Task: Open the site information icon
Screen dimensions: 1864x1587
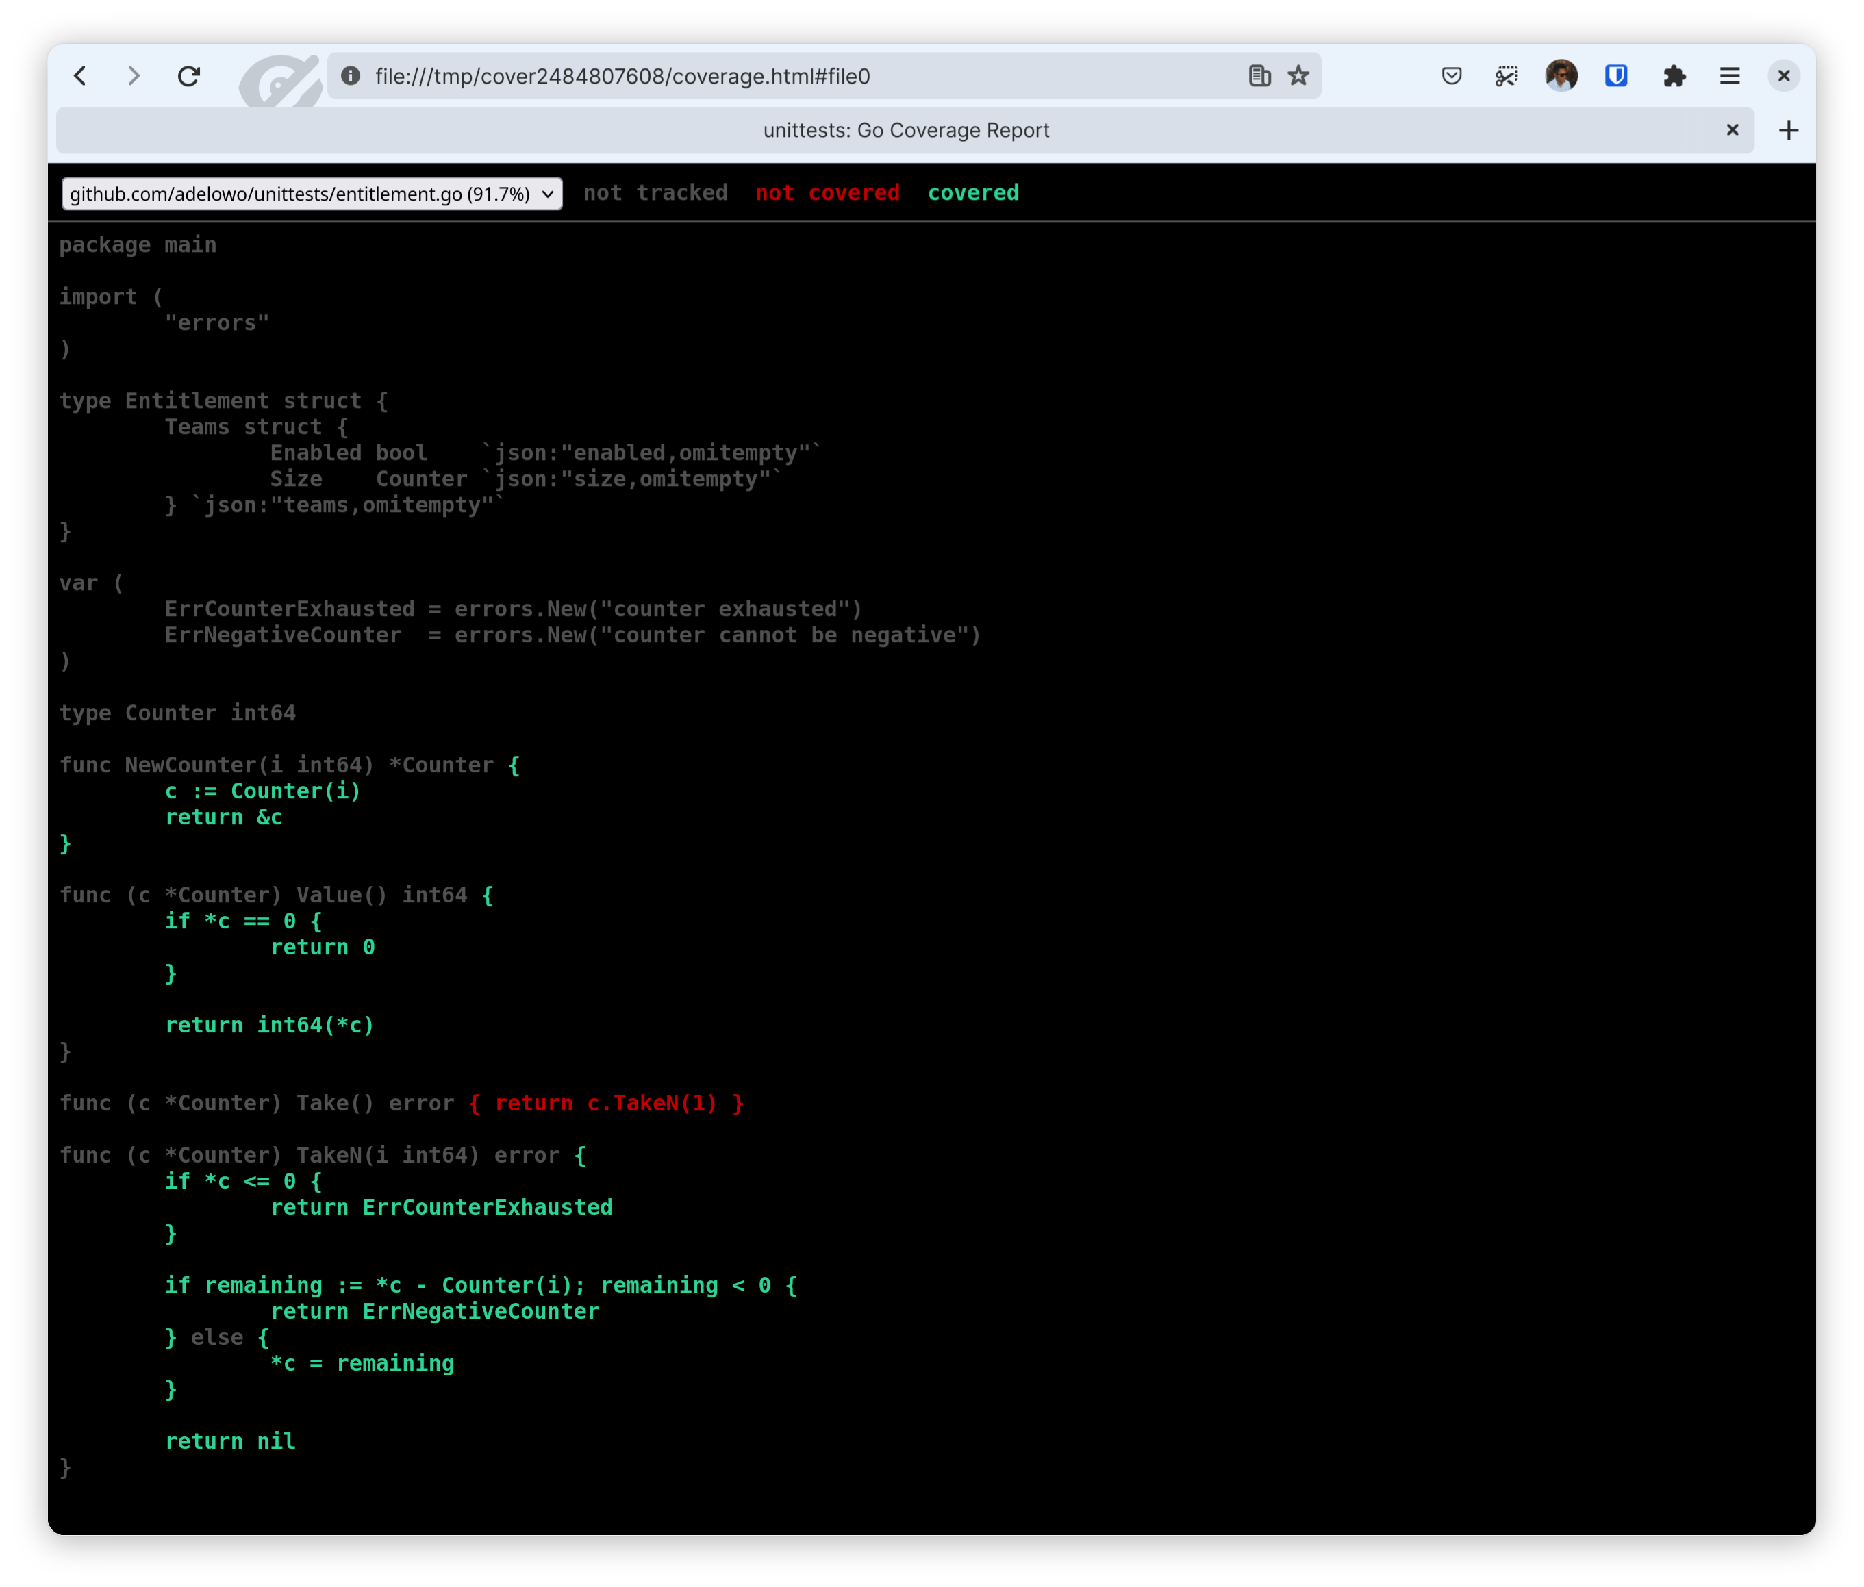Action: (351, 75)
